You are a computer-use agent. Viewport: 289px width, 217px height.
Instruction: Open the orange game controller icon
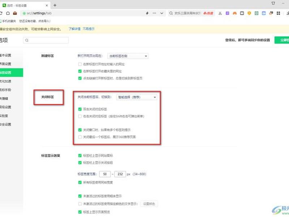pyautogui.click(x=234, y=13)
